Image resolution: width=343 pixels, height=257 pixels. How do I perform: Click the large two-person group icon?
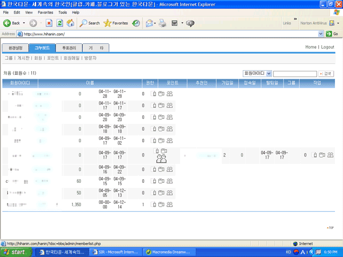click(x=161, y=159)
